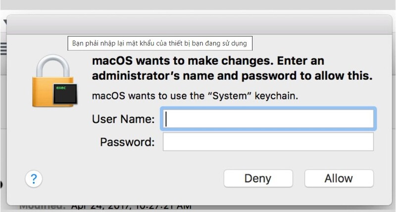The height and width of the screenshot is (212, 396).
Task: Click the "User Name:" label
Action: coord(123,119)
